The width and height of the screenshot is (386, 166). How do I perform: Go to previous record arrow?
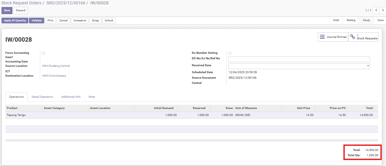376,10
